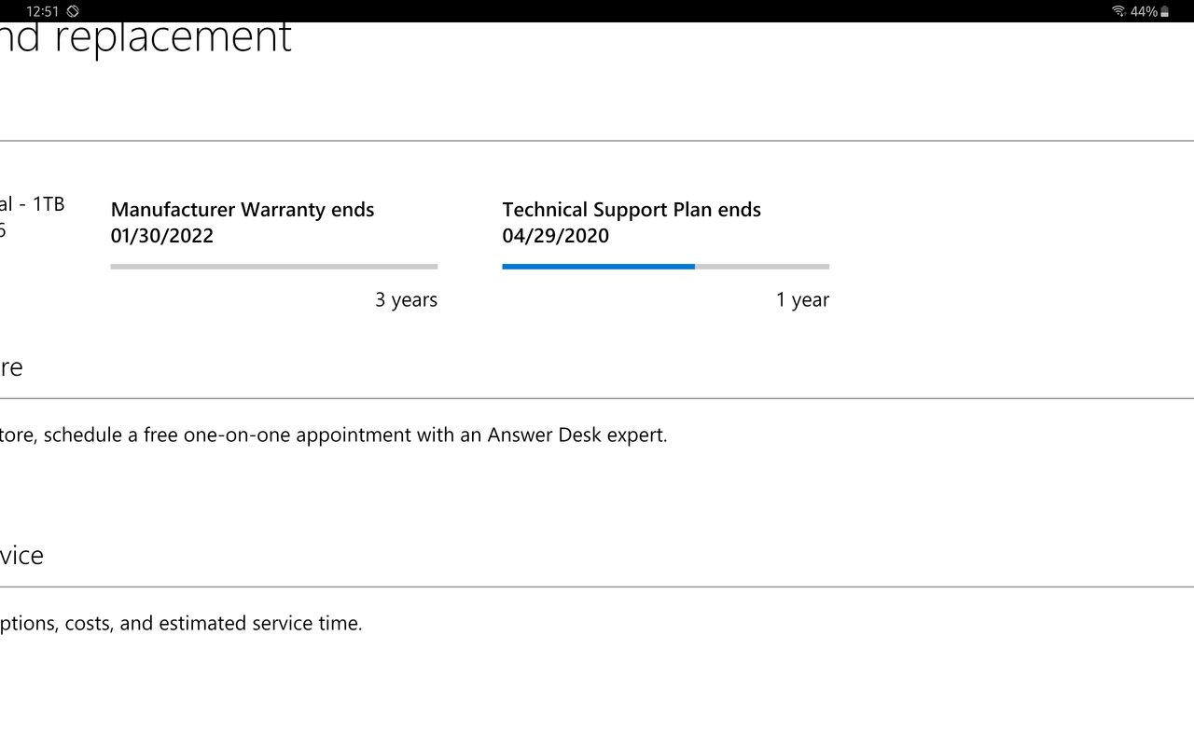This screenshot has height=746, width=1194.
Task: Click the Manufacturer Warranty progress bar
Action: [273, 267]
